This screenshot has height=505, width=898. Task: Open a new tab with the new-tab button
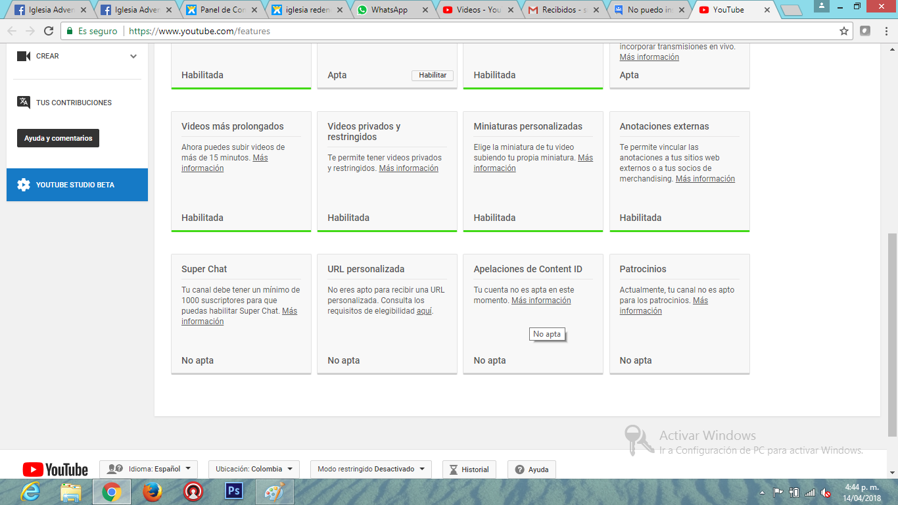[792, 10]
